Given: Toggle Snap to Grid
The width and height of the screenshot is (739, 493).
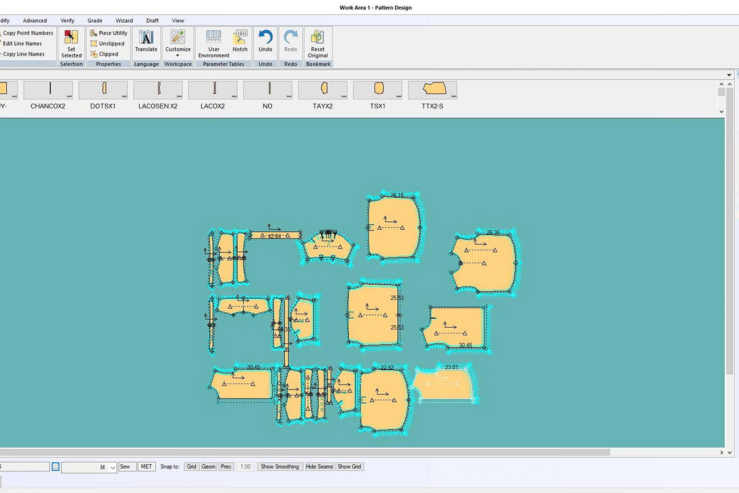Looking at the screenshot, I should (192, 467).
